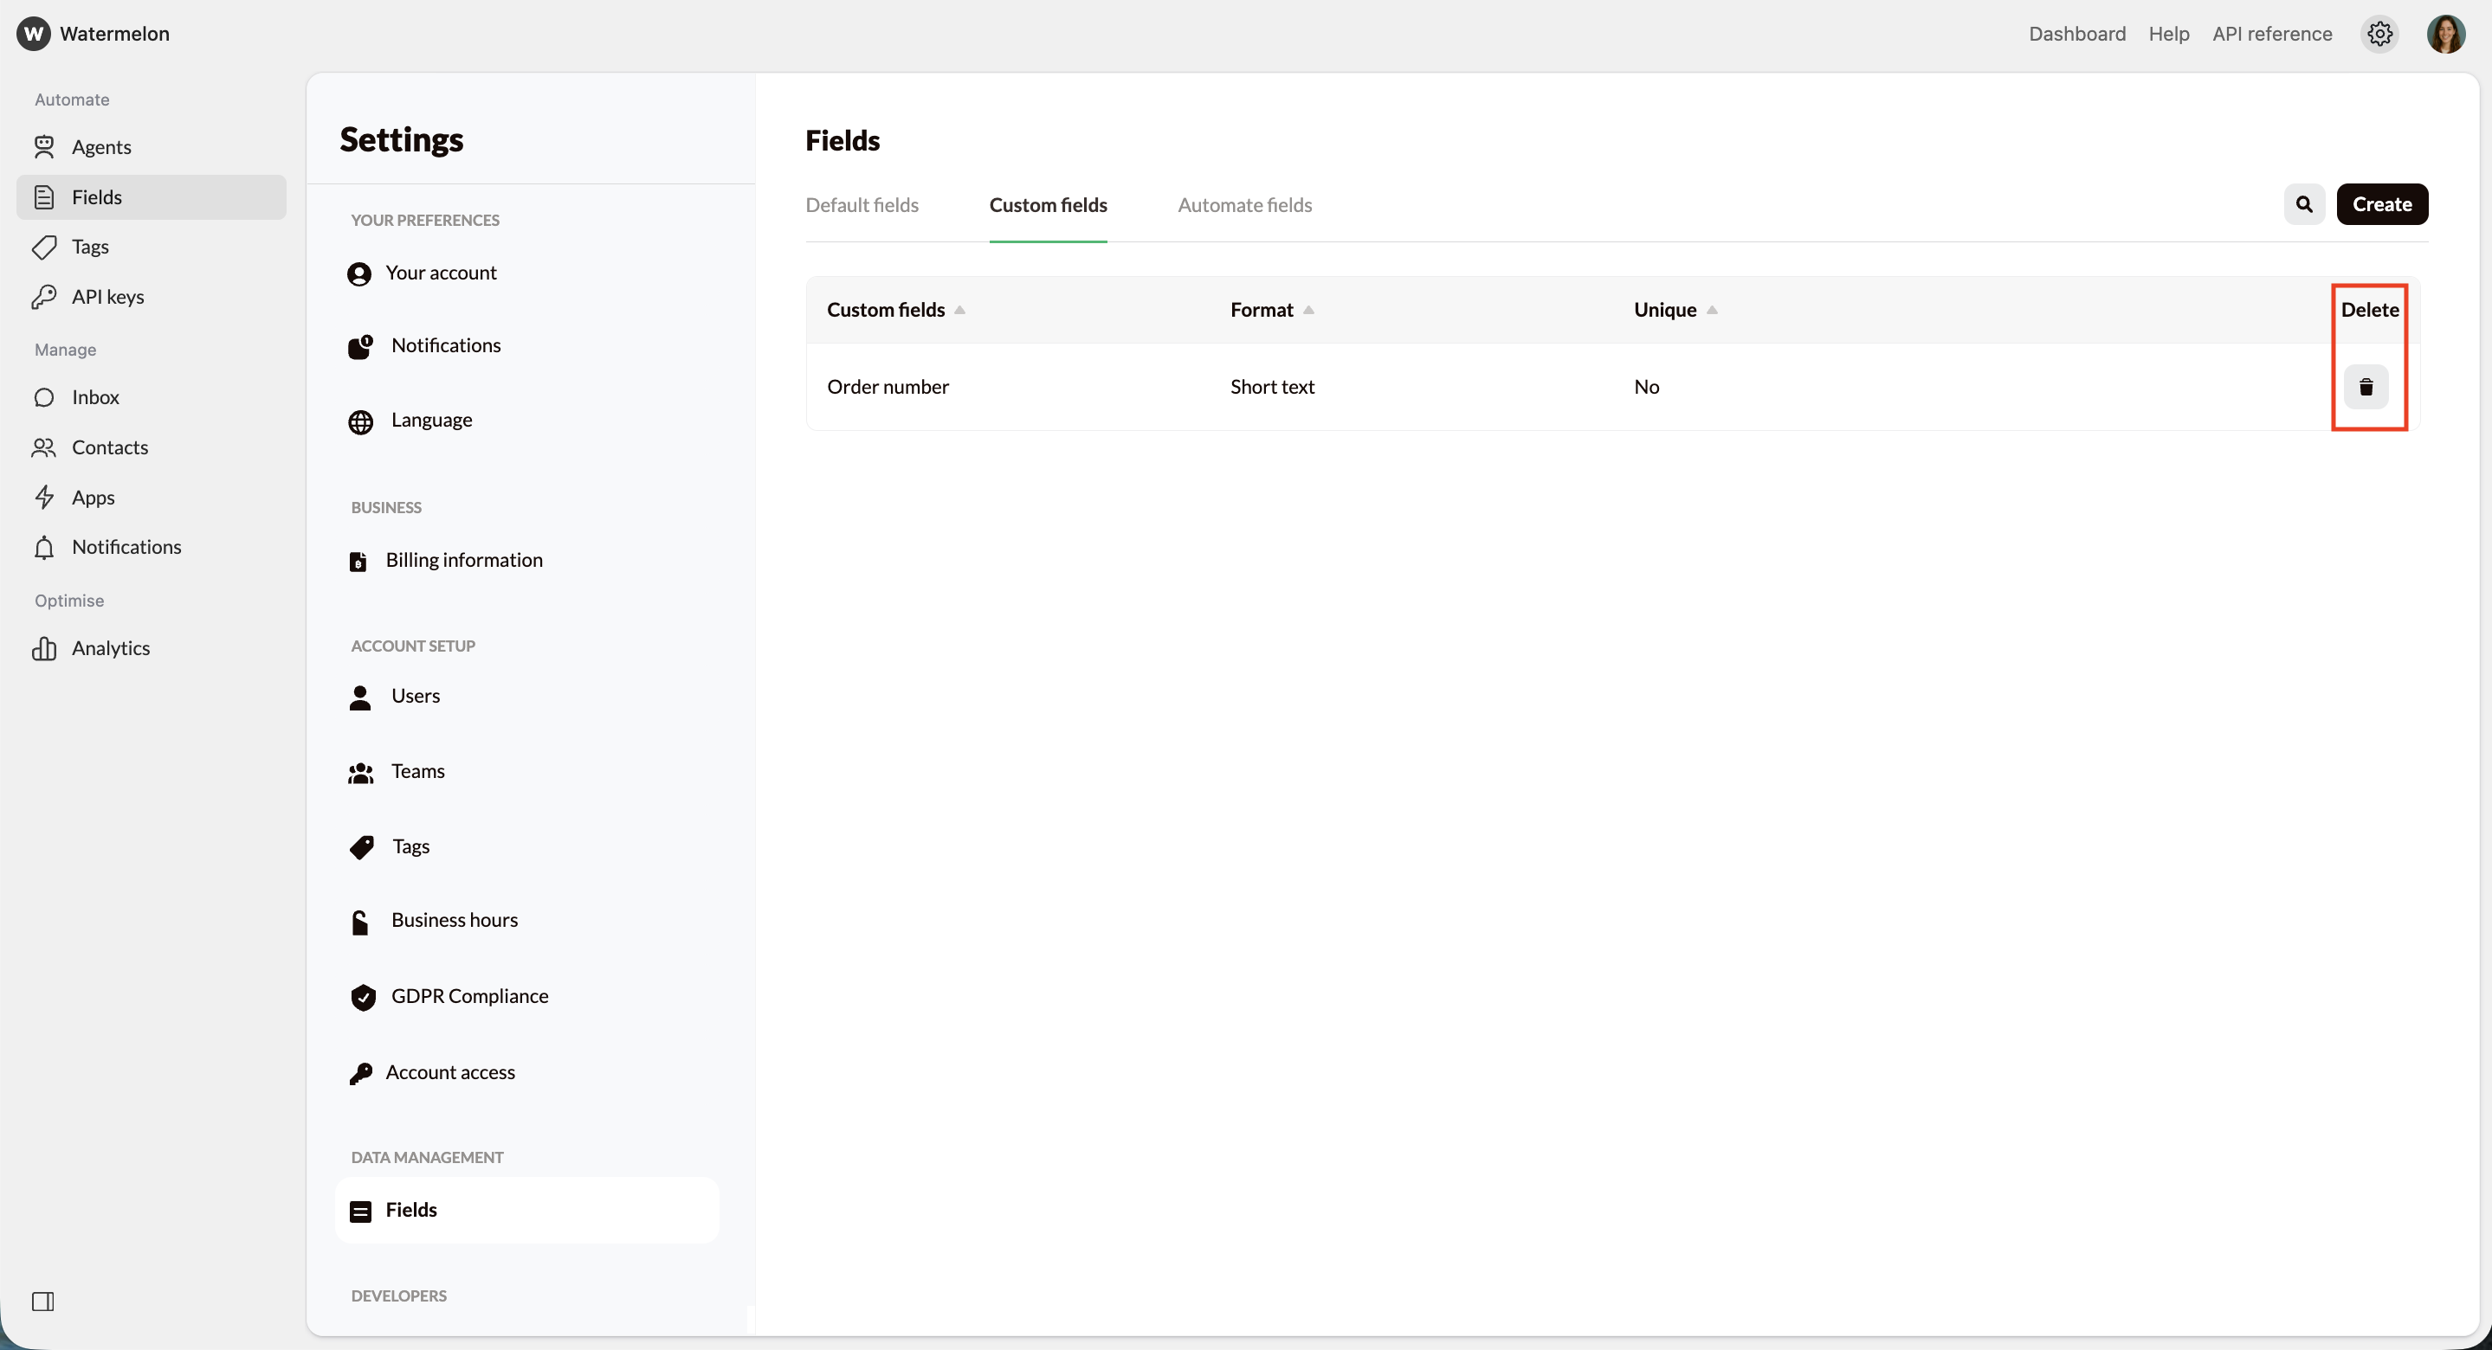Delete the Order number field via trash icon
This screenshot has height=1350, width=2492.
coord(2367,386)
